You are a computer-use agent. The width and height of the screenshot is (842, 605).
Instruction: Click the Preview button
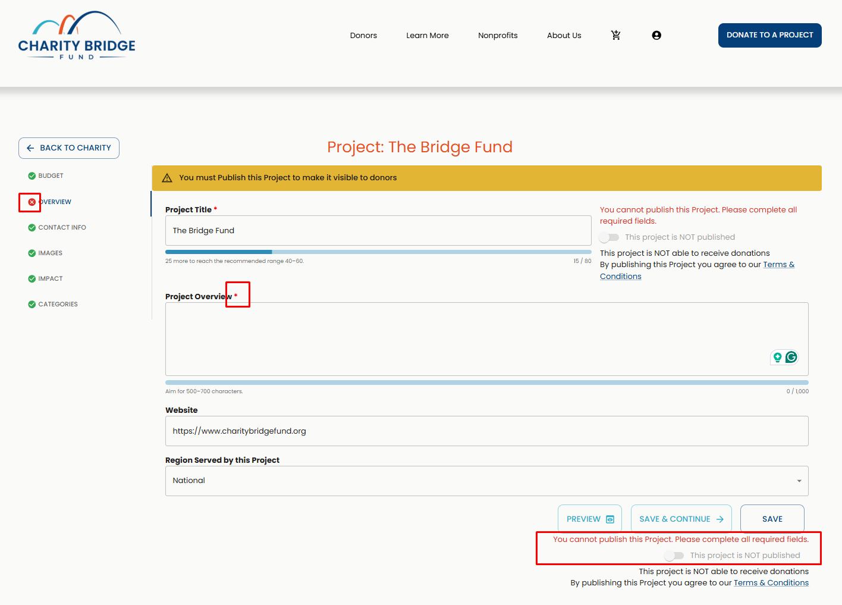point(590,519)
